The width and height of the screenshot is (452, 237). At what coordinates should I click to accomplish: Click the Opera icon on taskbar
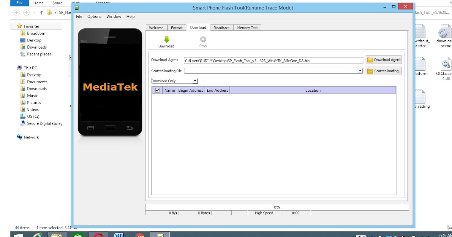(99, 235)
